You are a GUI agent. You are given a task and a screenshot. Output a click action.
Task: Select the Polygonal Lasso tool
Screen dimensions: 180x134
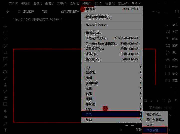[x=5, y=39]
